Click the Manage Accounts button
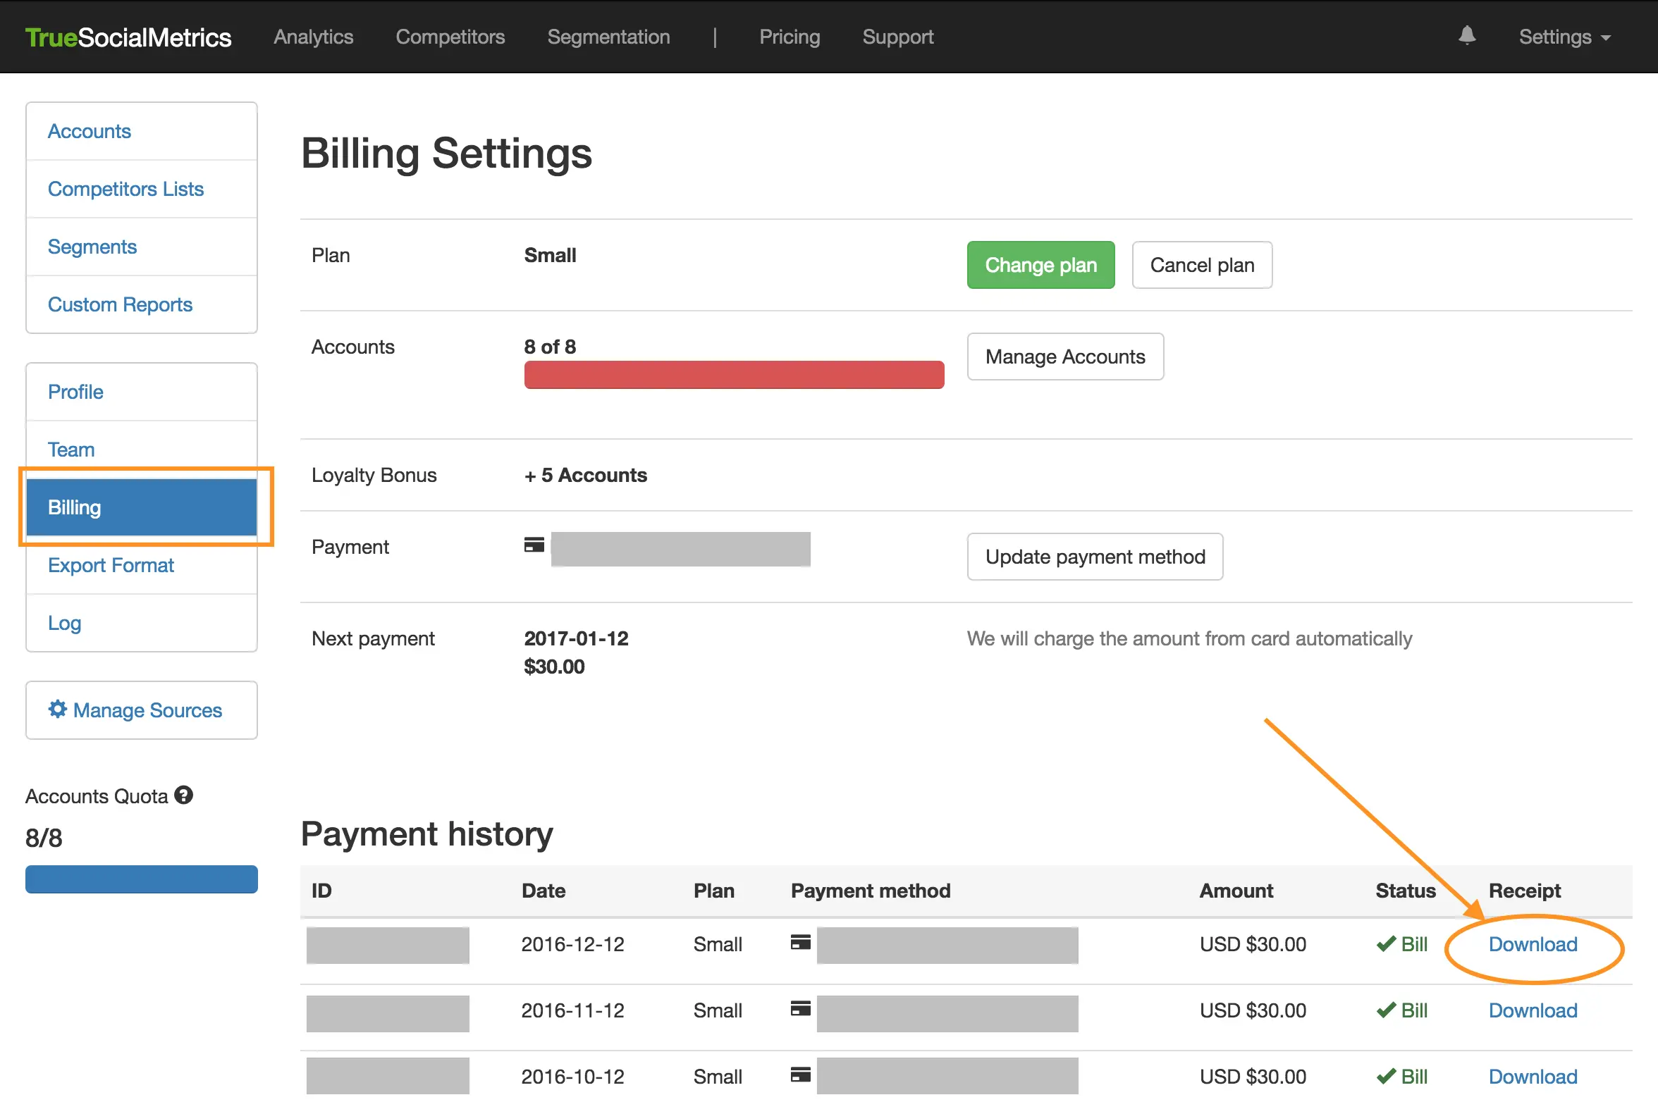Viewport: 1658px width, 1102px height. click(1064, 357)
